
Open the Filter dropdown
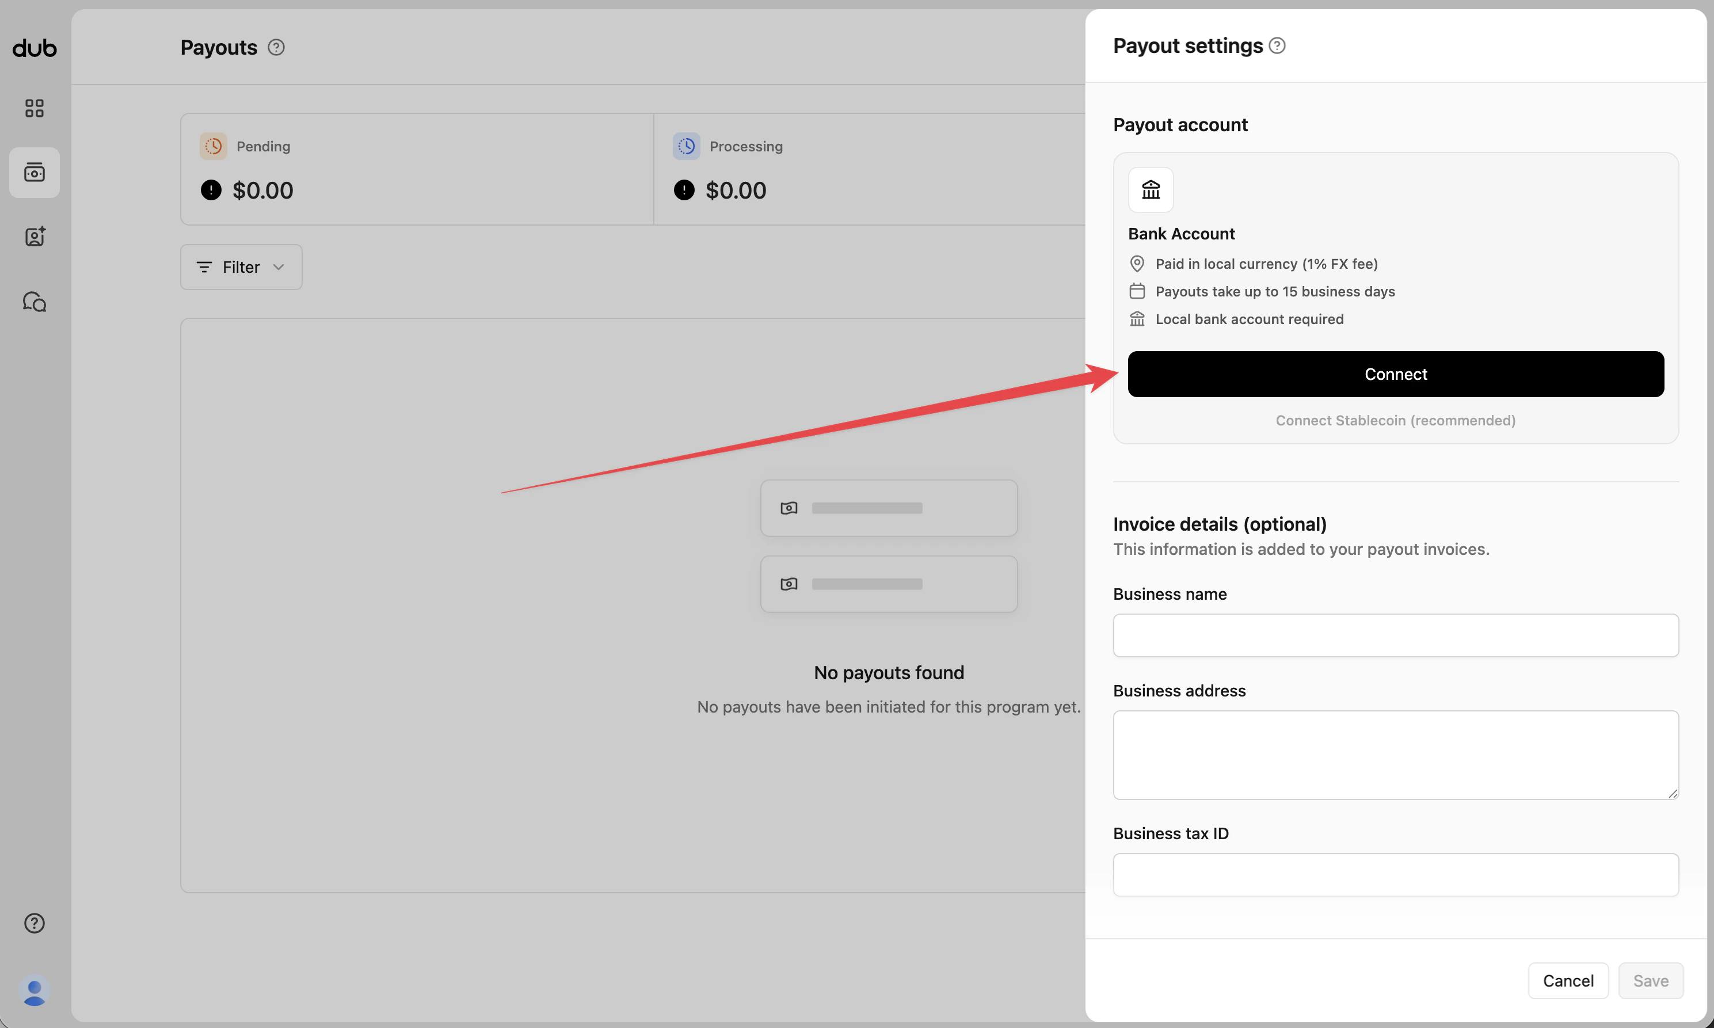(x=241, y=266)
